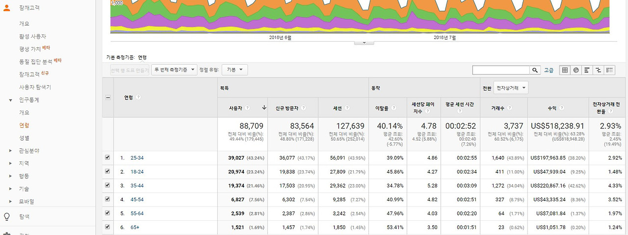Click the 25-34 age group link
The height and width of the screenshot is (235, 628).
(137, 158)
